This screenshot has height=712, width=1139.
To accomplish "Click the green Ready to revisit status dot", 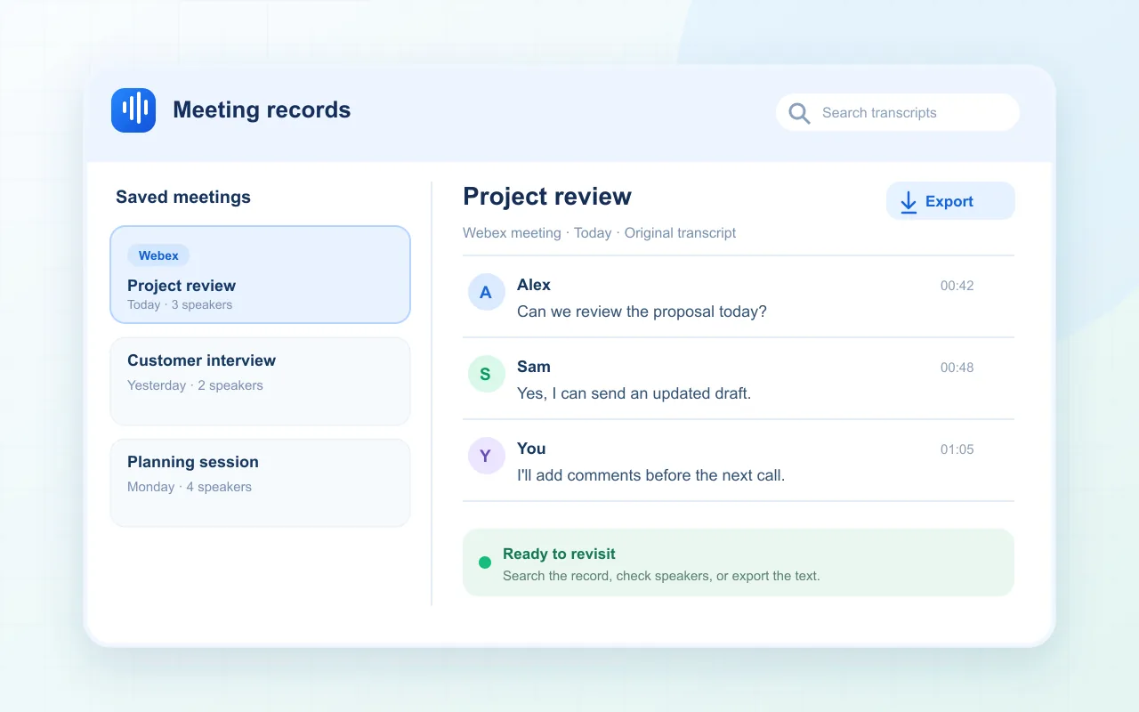I will [x=485, y=562].
